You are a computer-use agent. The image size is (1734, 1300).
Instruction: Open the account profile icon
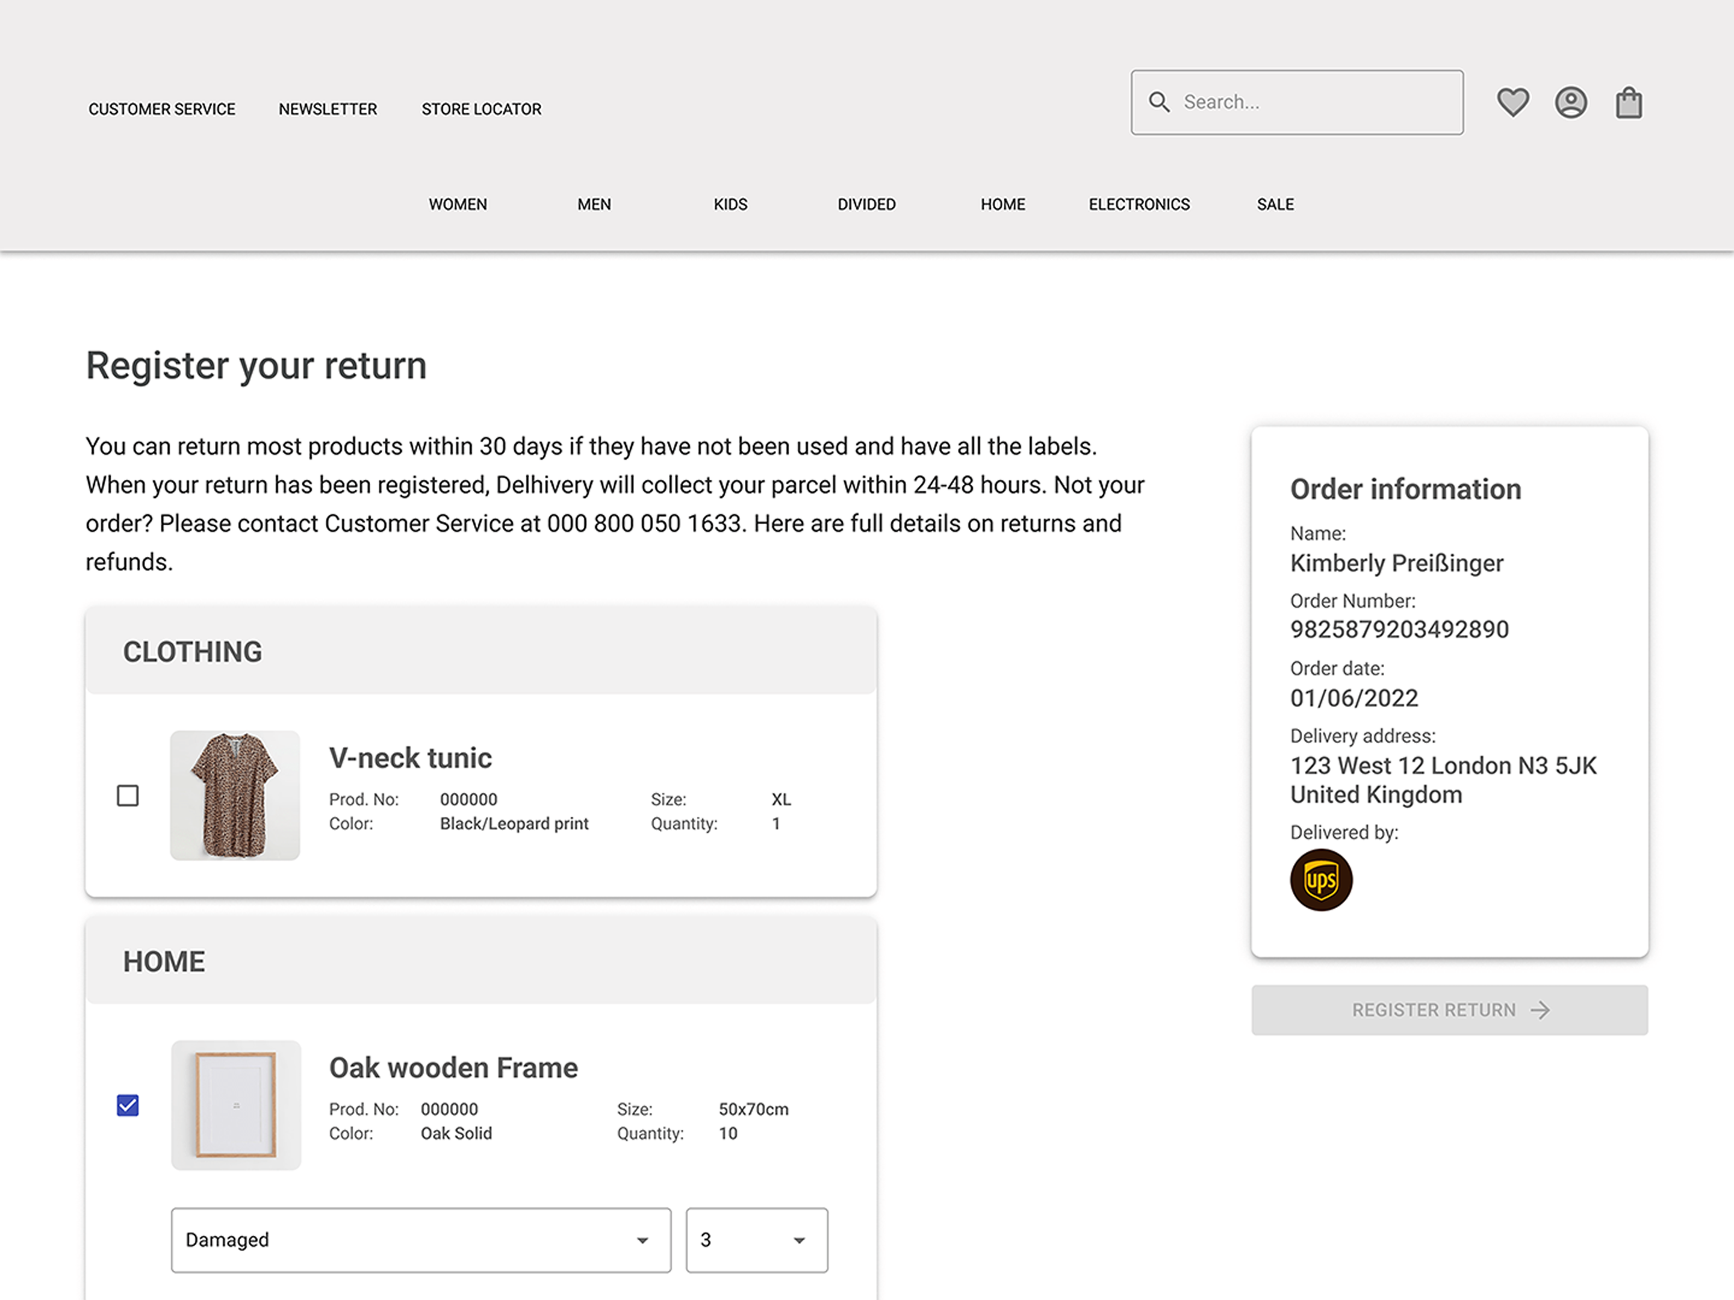1570,101
